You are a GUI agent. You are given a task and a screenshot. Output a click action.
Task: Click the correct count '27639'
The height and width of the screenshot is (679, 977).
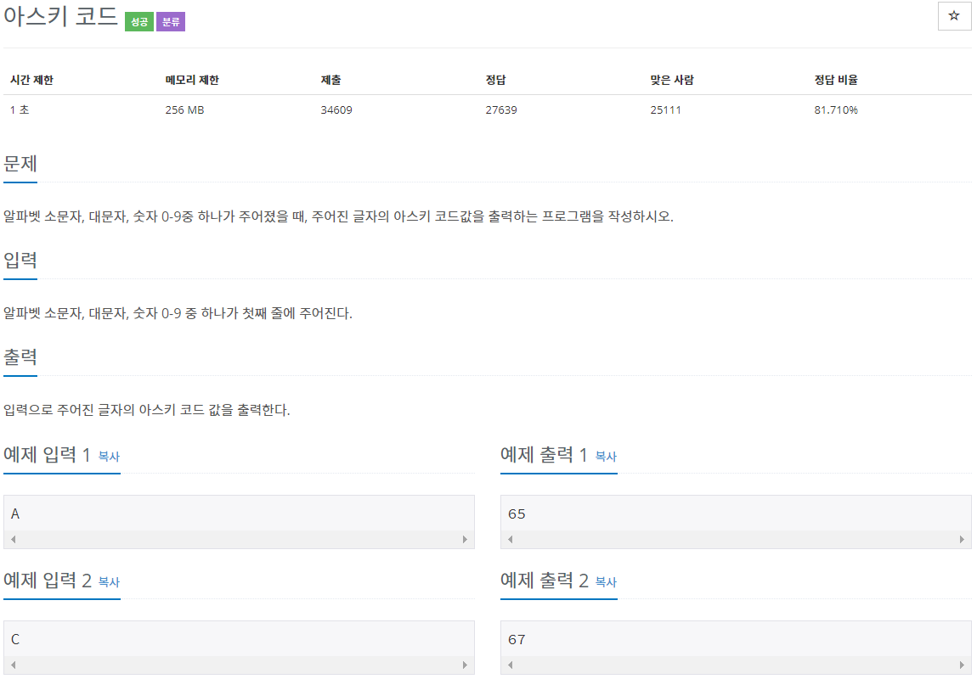coord(501,110)
